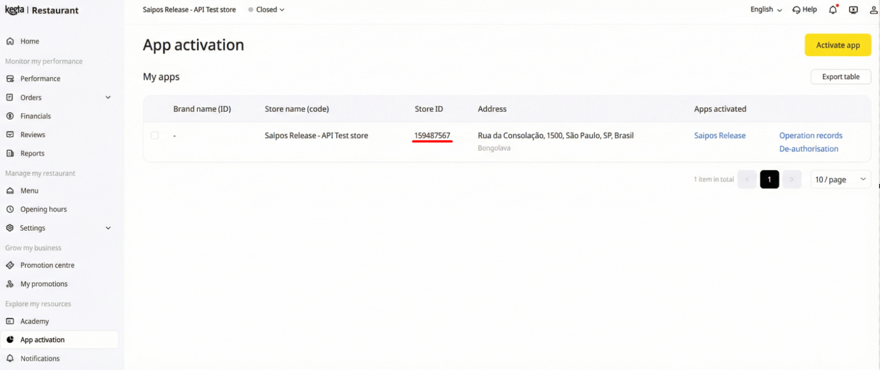This screenshot has height=370, width=880.
Task: Click the Academy icon in sidebar
Action: (x=10, y=321)
